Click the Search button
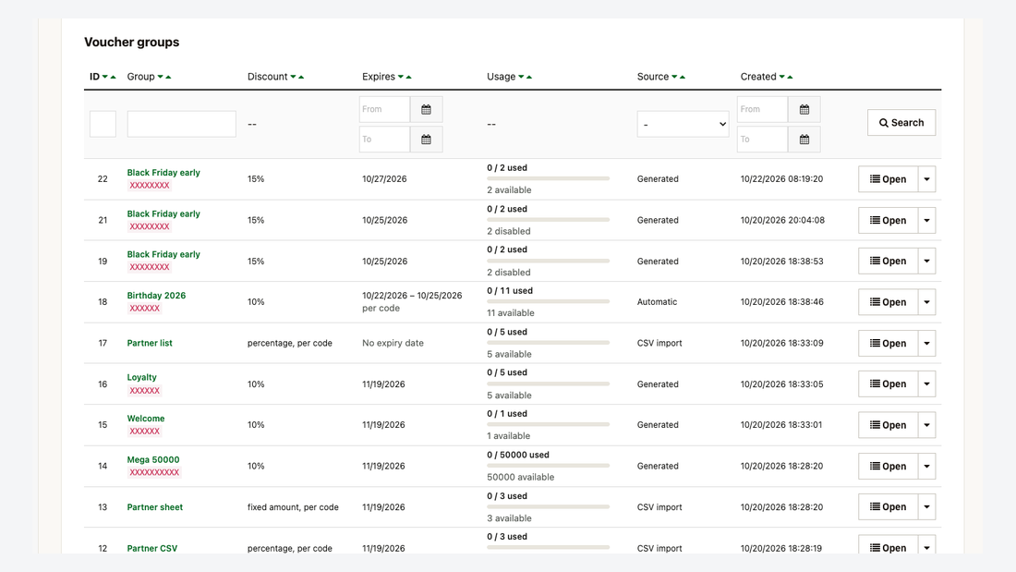Screen dimensions: 1016x572 (901, 123)
